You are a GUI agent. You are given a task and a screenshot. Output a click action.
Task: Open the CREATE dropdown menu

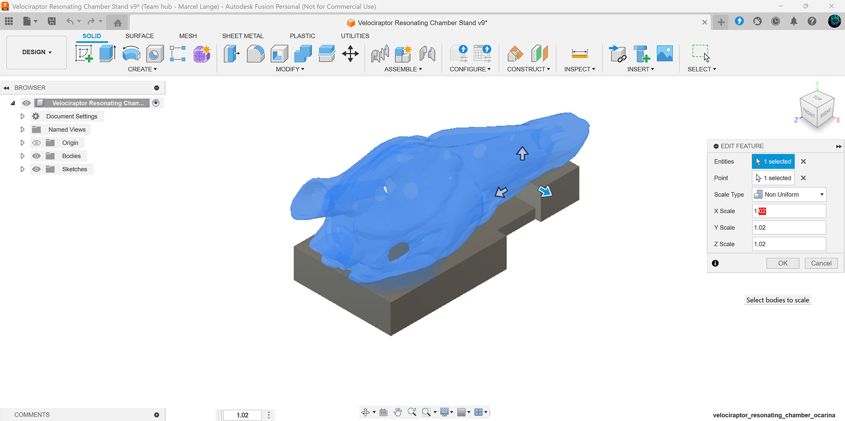click(142, 69)
